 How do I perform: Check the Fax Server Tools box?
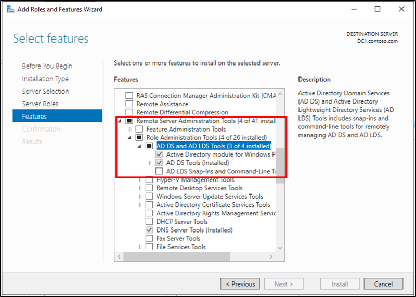pos(149,238)
